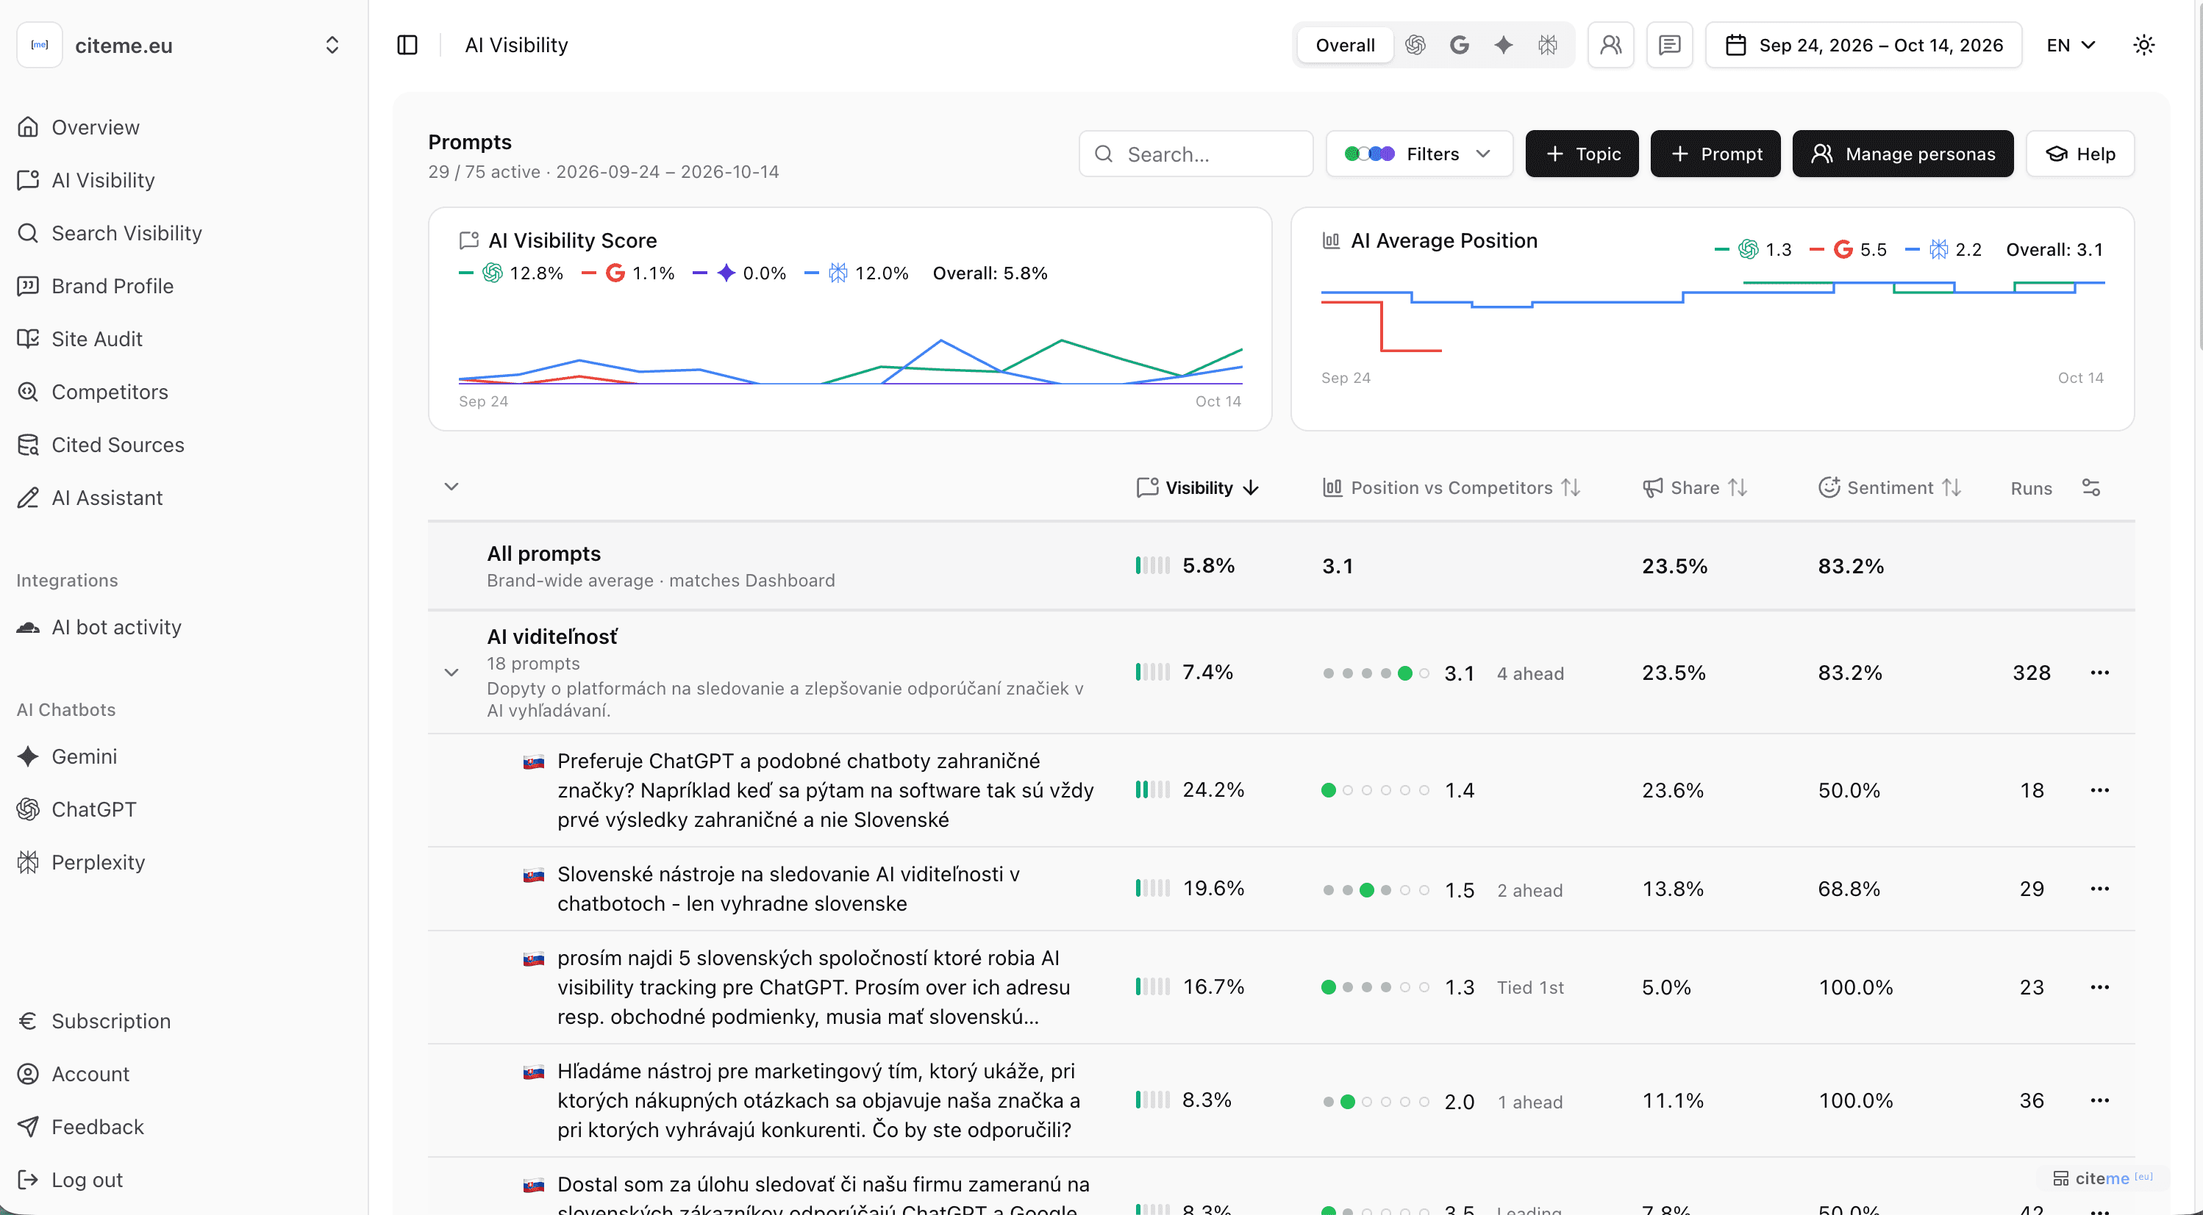
Task: Open the EN language dropdown
Action: 2071,46
